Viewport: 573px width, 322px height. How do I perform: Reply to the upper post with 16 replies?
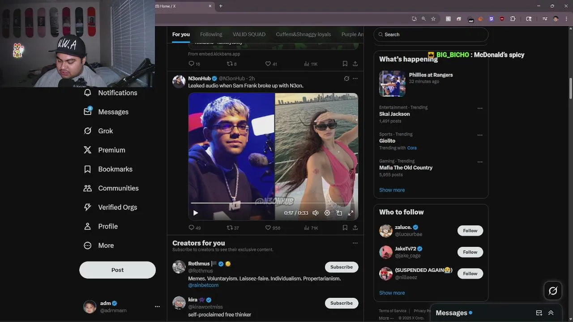tap(194, 64)
